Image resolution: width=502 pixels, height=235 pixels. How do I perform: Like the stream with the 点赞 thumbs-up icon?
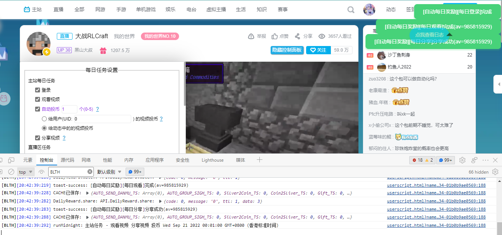(x=274, y=36)
